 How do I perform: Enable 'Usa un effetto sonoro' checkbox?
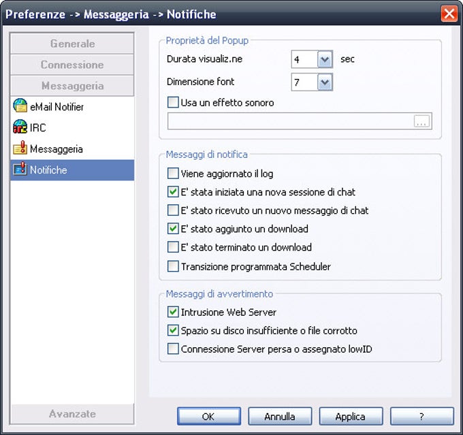[x=173, y=103]
